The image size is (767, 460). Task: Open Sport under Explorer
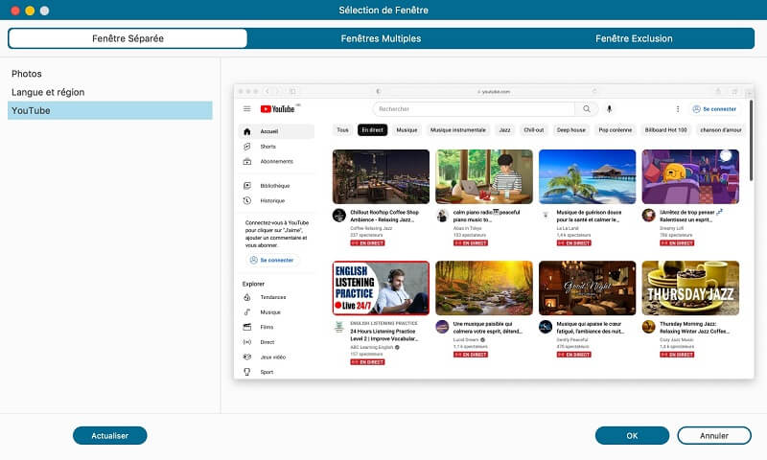(x=276, y=372)
